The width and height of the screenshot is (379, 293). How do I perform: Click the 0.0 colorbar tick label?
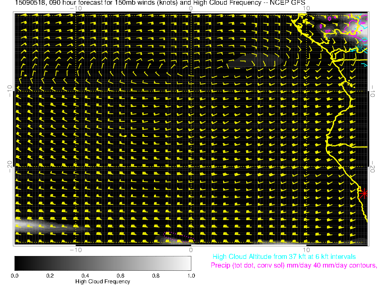[14, 276]
